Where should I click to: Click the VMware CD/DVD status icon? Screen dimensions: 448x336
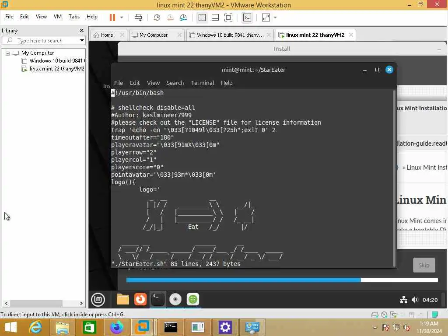point(384,315)
